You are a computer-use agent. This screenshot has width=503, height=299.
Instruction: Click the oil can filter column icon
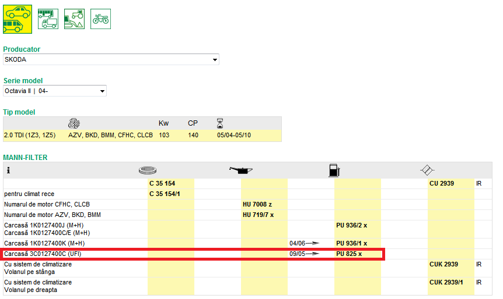point(241,170)
